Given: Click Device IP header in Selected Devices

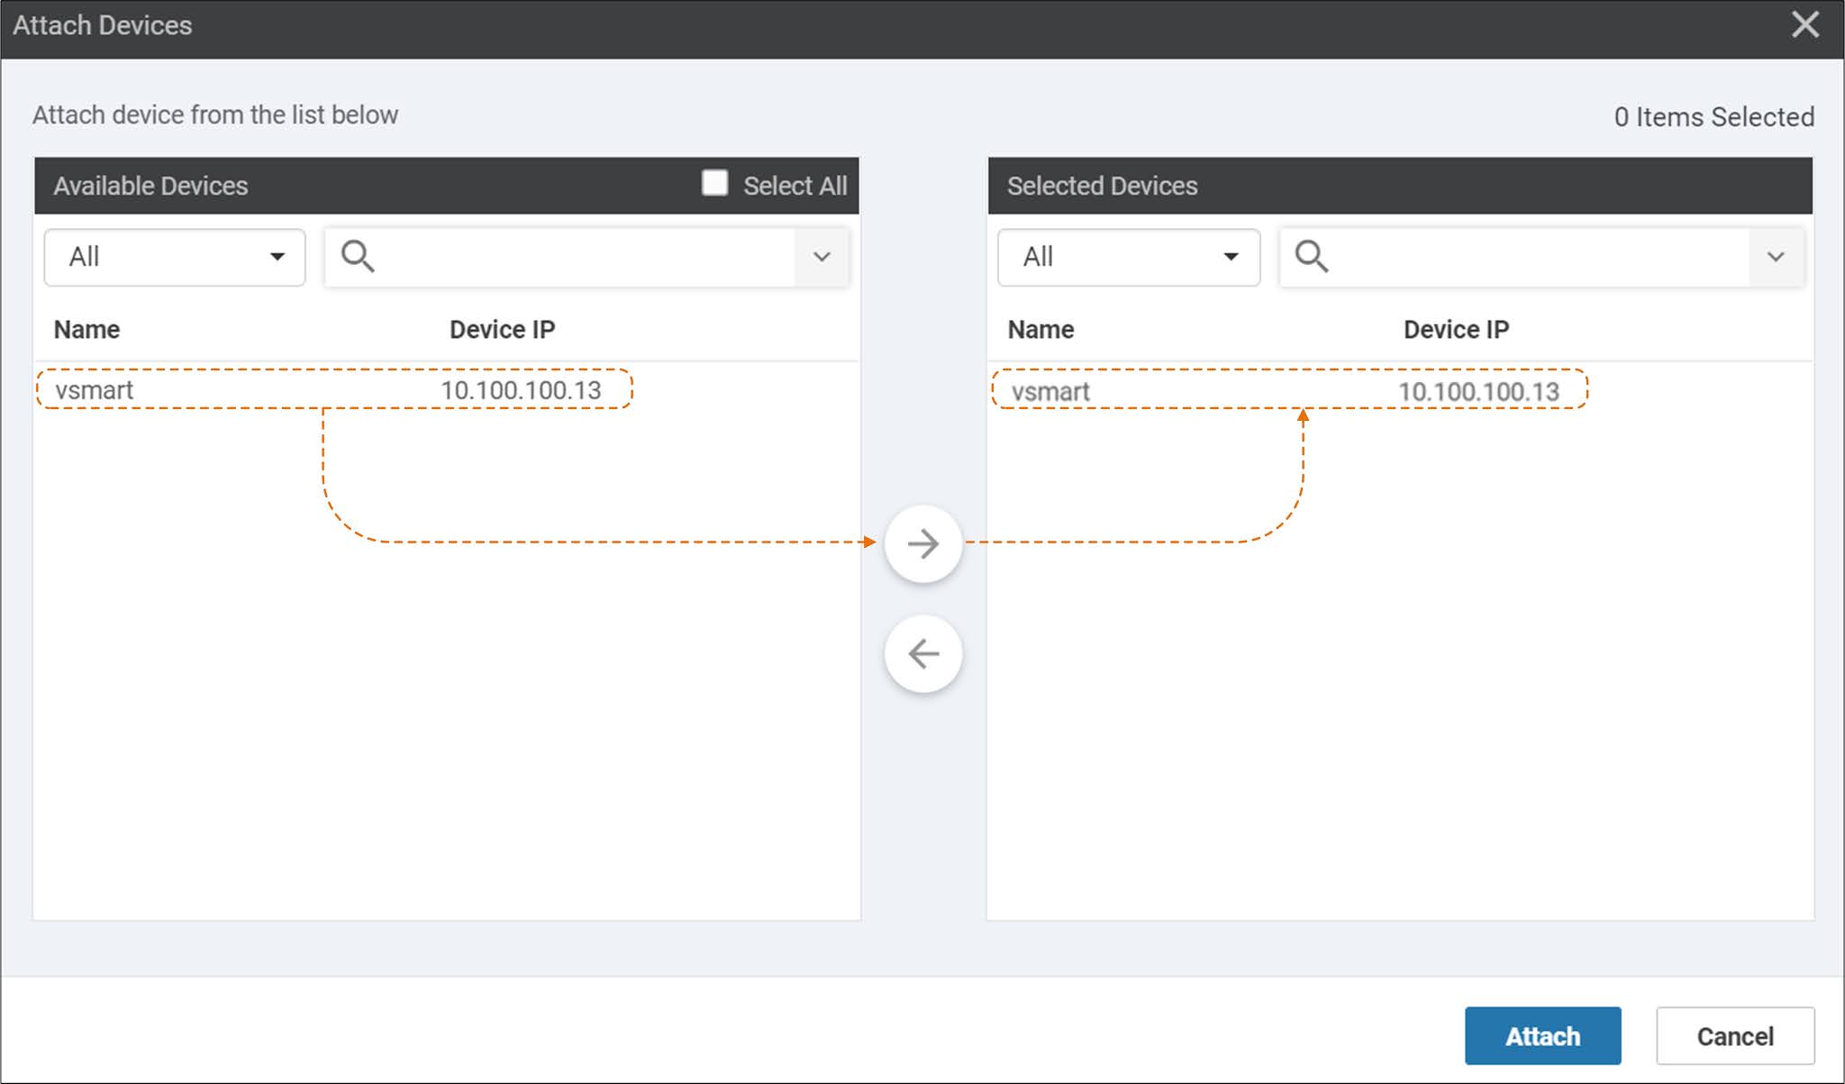Looking at the screenshot, I should click(x=1456, y=330).
